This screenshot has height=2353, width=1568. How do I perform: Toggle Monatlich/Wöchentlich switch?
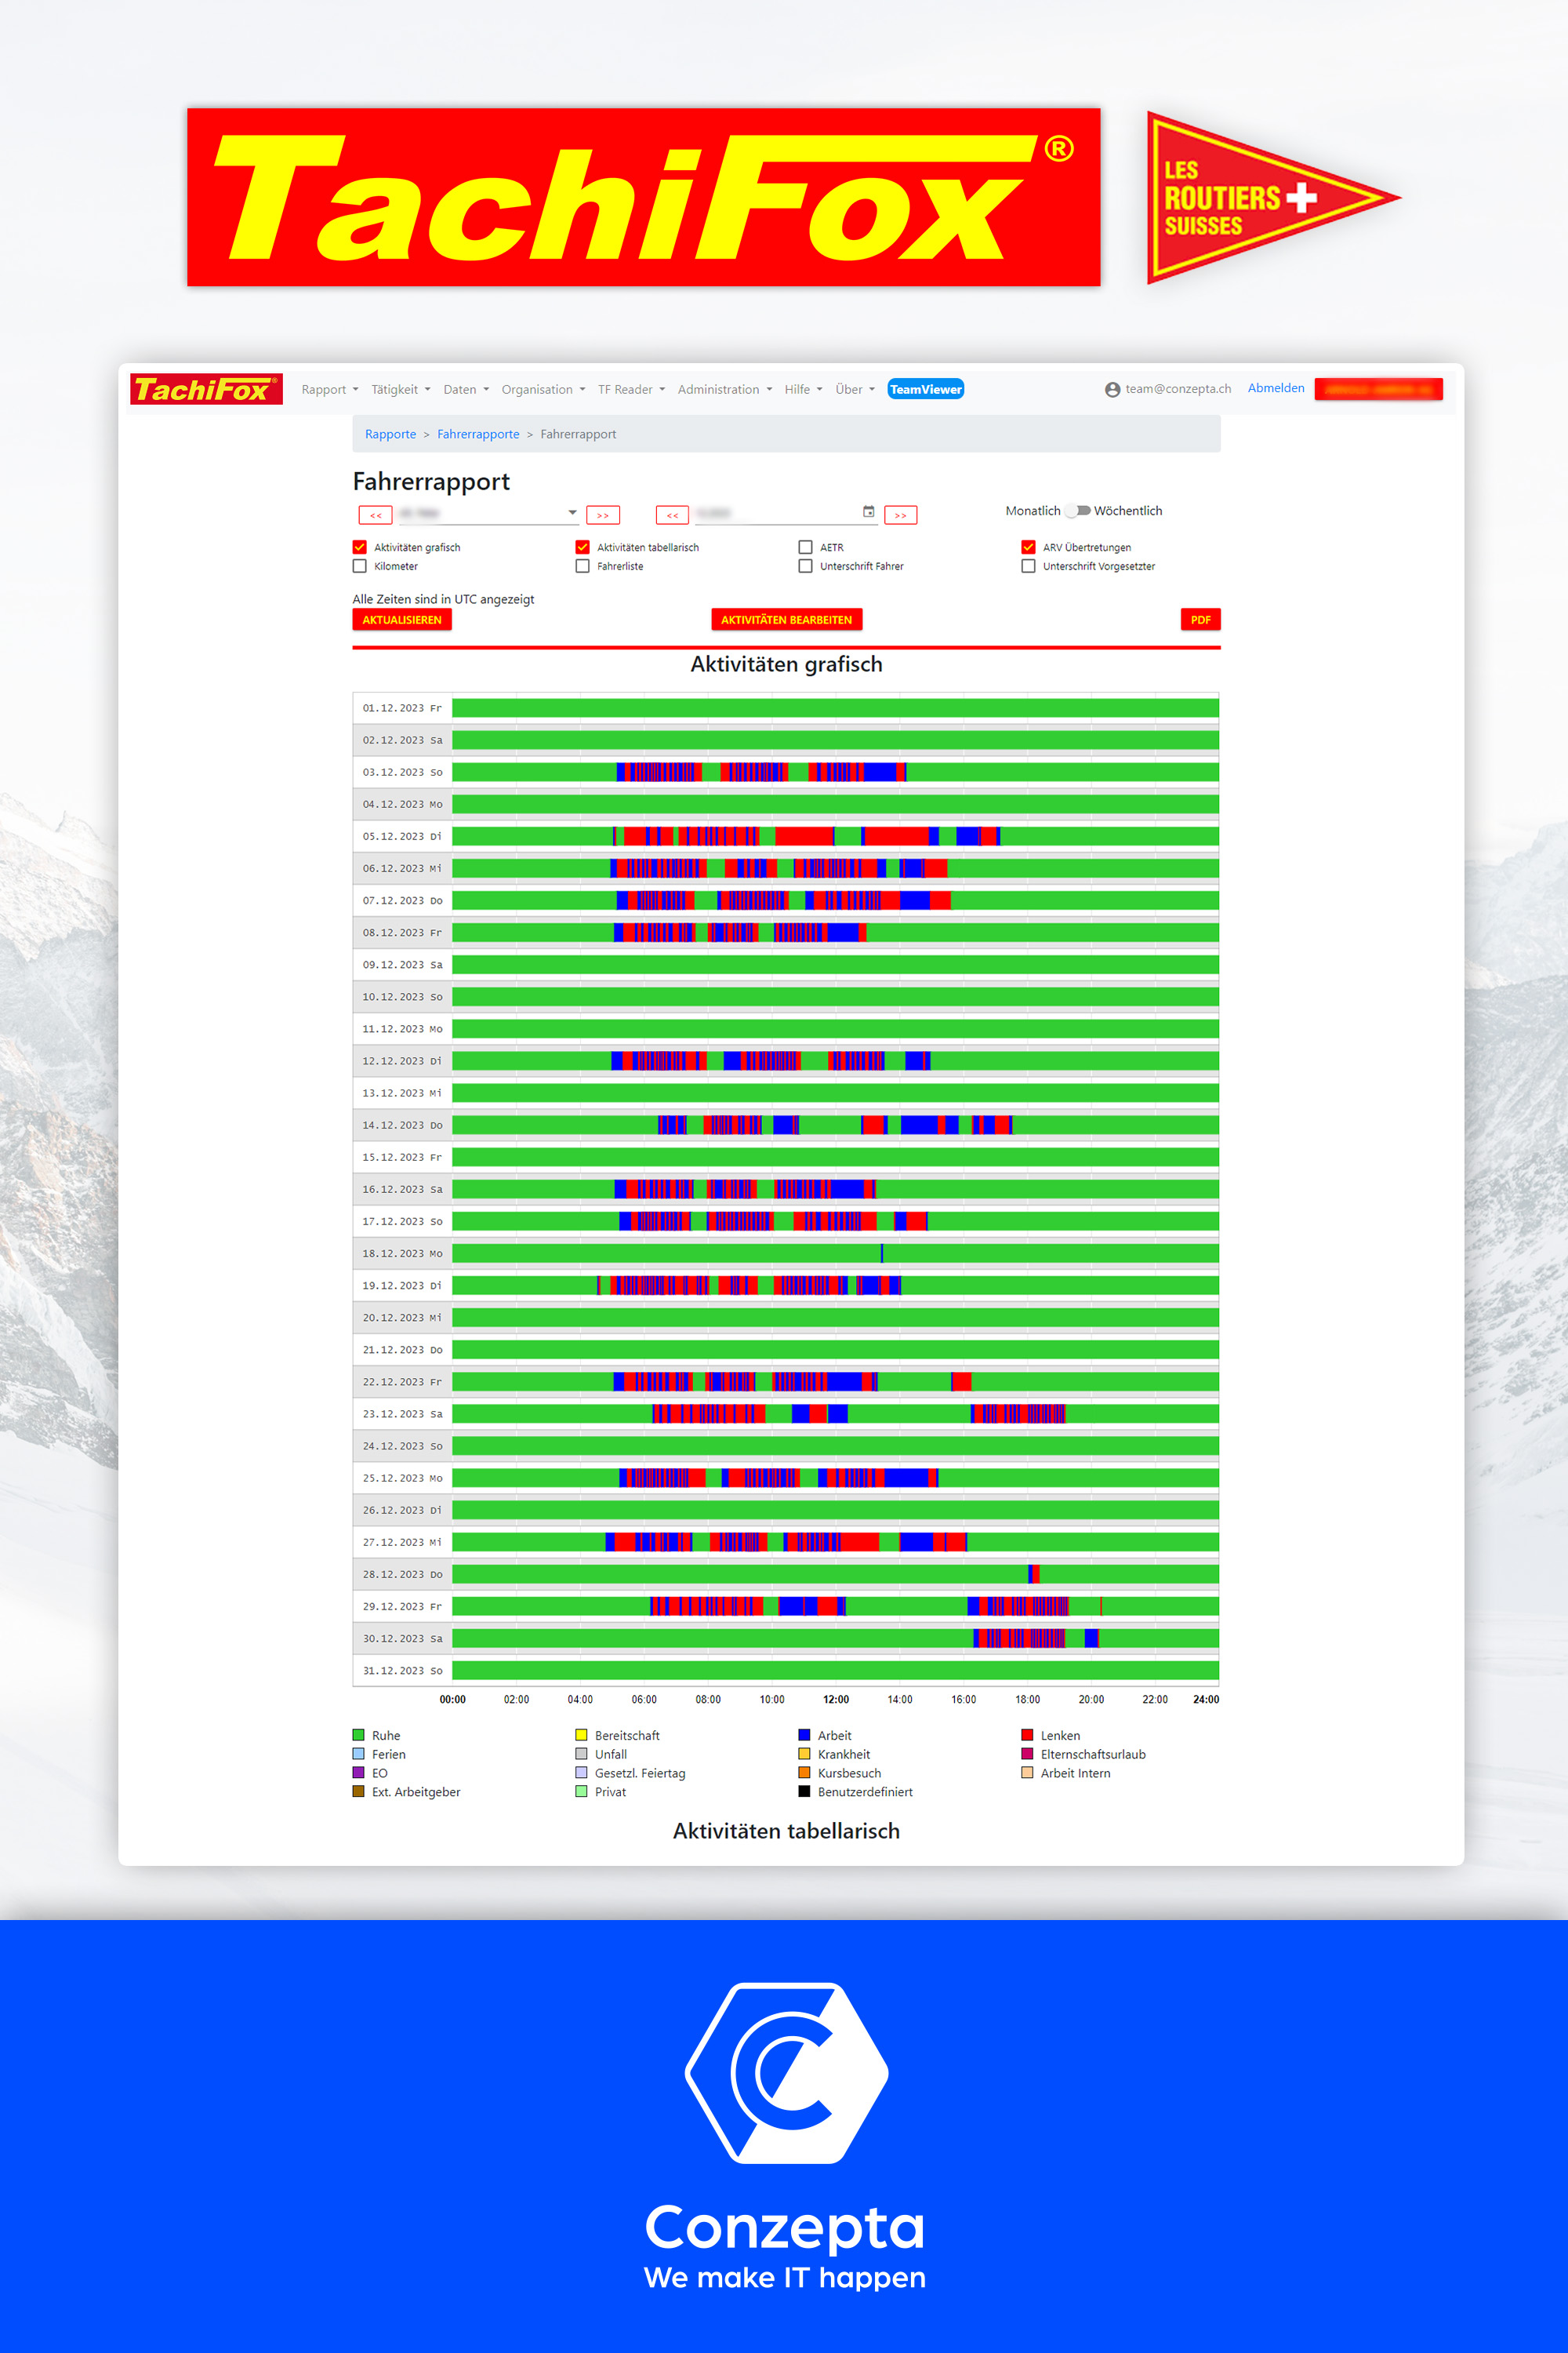click(1077, 511)
